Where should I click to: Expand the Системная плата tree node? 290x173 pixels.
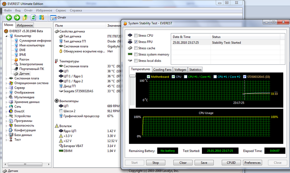[x=7, y=78]
